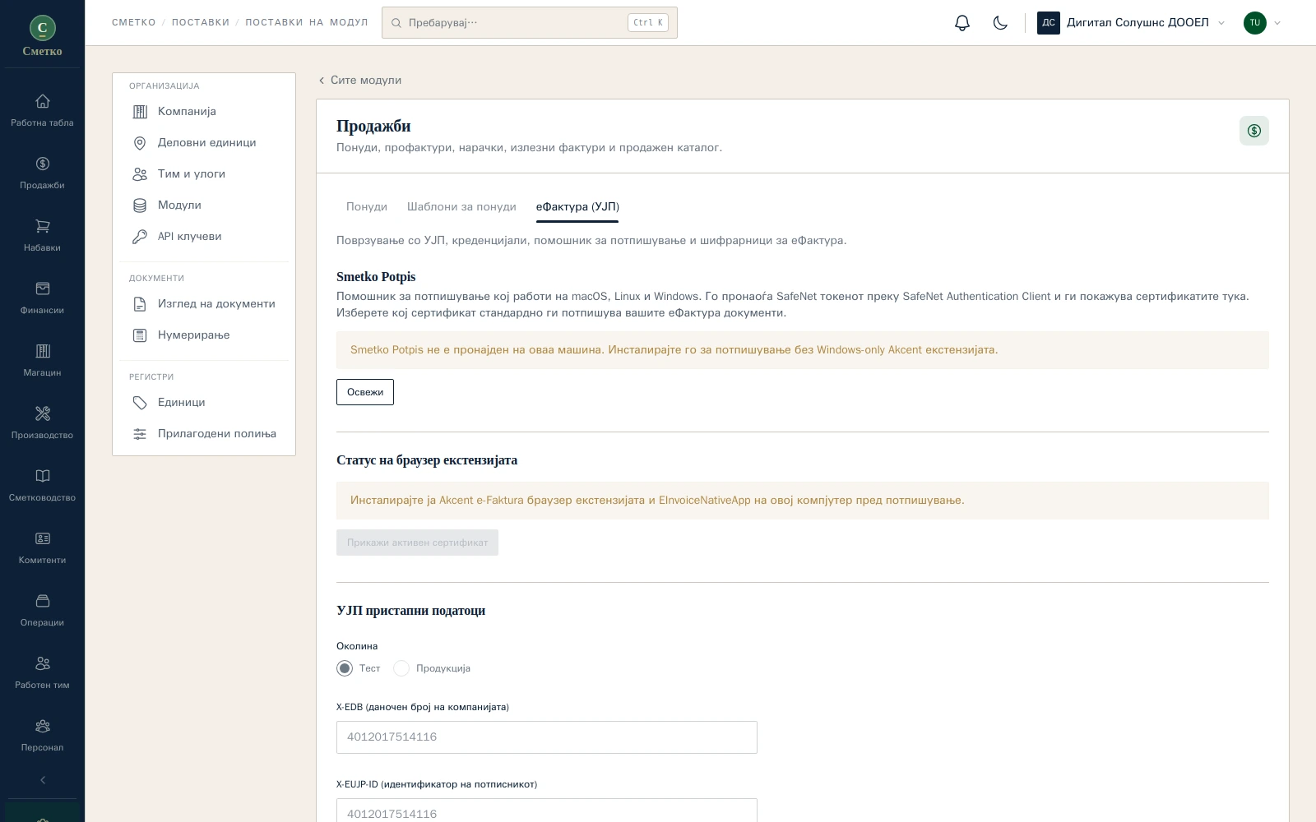The image size is (1316, 822).
Task: Open Прилагодени полиња settings
Action: point(204,434)
